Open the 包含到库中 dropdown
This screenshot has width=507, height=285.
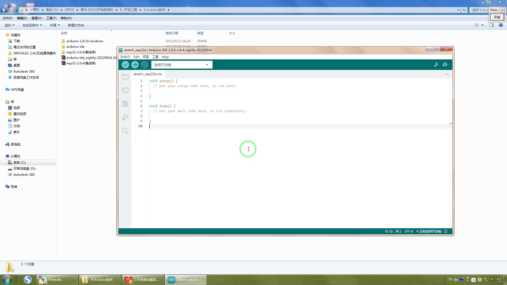[x=32, y=25]
